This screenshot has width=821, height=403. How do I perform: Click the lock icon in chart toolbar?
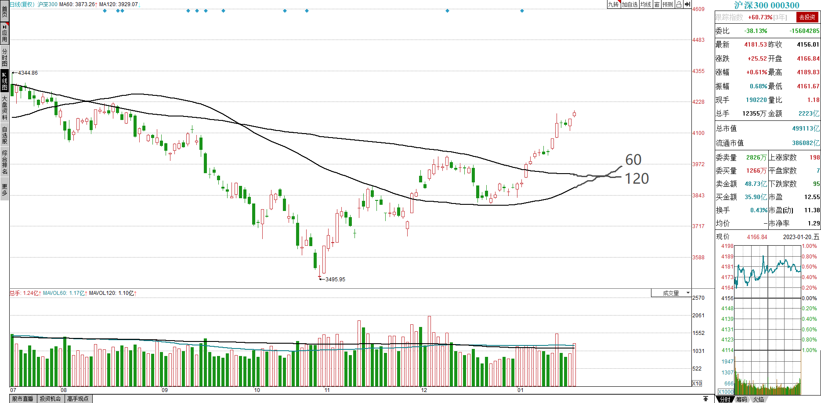(x=679, y=4)
